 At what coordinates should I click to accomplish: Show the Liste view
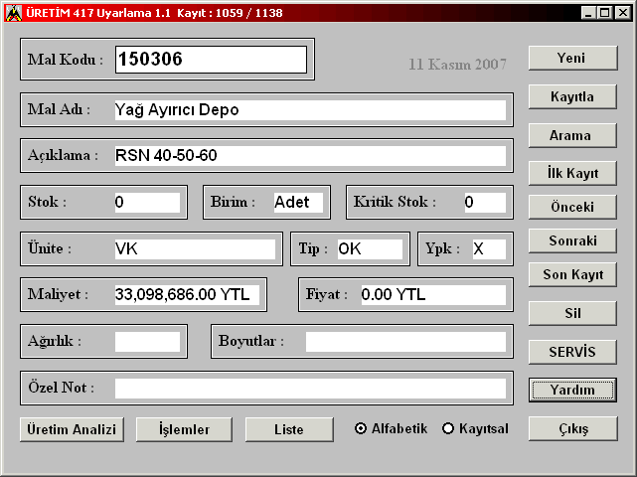pyautogui.click(x=289, y=429)
